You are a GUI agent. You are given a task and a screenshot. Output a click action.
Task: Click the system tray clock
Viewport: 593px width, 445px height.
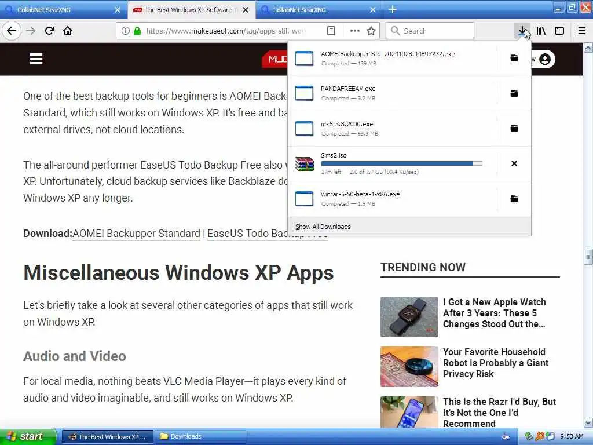(572, 437)
